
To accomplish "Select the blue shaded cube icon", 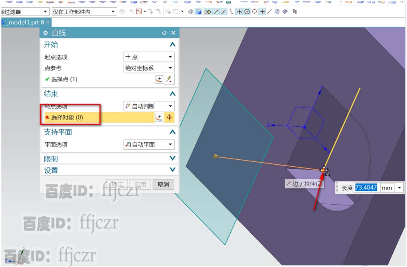I will [199, 12].
